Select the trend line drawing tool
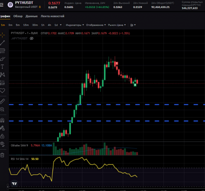Viewport: 205px width, 191px height. (x=2, y=43)
